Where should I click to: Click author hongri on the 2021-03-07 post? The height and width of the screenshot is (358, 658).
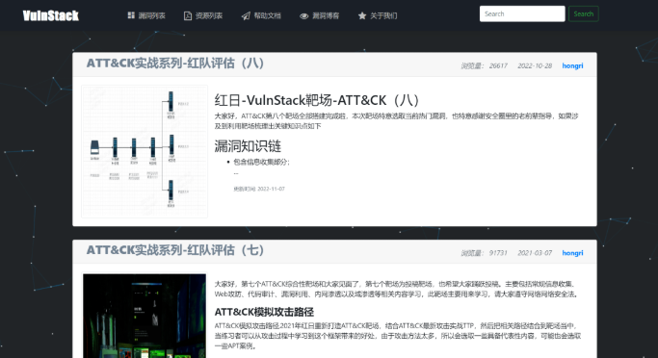click(572, 253)
